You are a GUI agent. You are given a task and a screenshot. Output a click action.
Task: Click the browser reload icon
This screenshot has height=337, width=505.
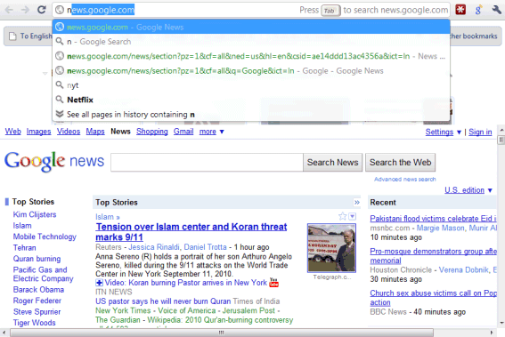pos(42,10)
